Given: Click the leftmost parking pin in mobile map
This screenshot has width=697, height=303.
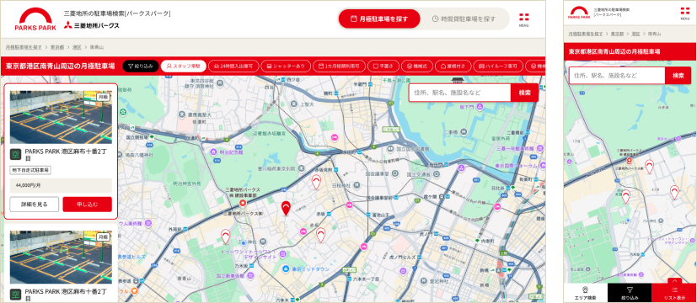Looking at the screenshot, I should pyautogui.click(x=626, y=196).
